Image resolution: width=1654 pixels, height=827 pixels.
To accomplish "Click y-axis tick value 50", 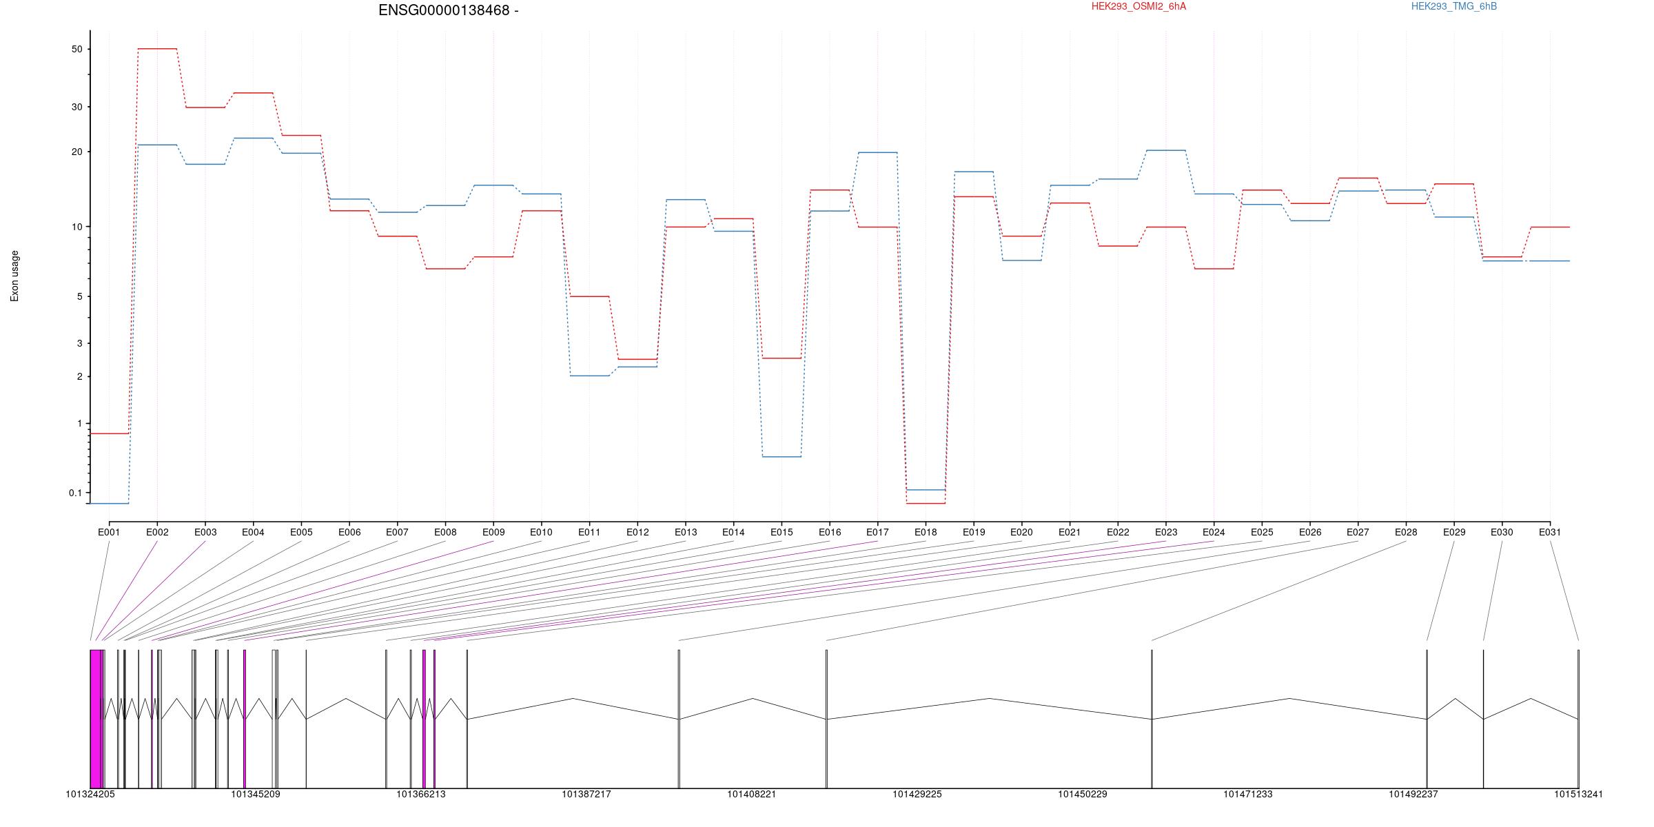I will point(76,49).
